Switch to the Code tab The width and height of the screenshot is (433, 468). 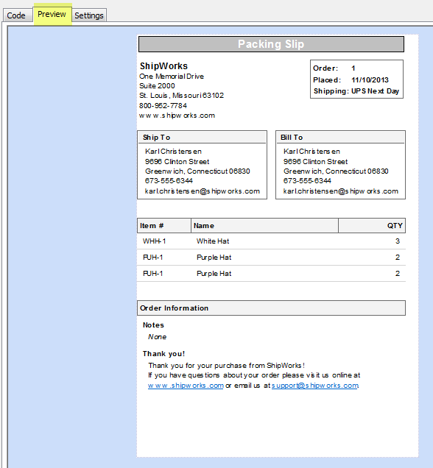click(16, 15)
